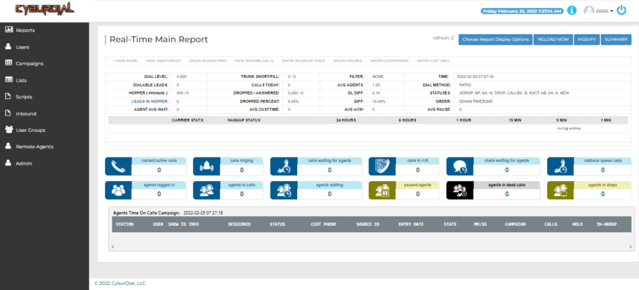Open User Groups in the sidebar
This screenshot has height=290, width=639.
tap(30, 130)
